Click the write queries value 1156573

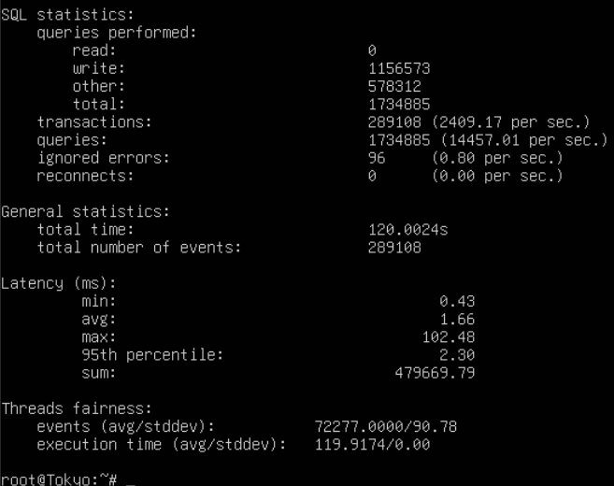399,68
